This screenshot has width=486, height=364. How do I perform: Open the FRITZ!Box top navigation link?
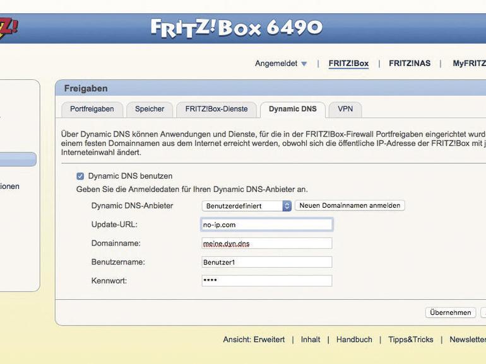click(348, 64)
